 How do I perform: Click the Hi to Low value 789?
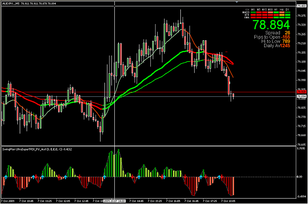pos(286,41)
